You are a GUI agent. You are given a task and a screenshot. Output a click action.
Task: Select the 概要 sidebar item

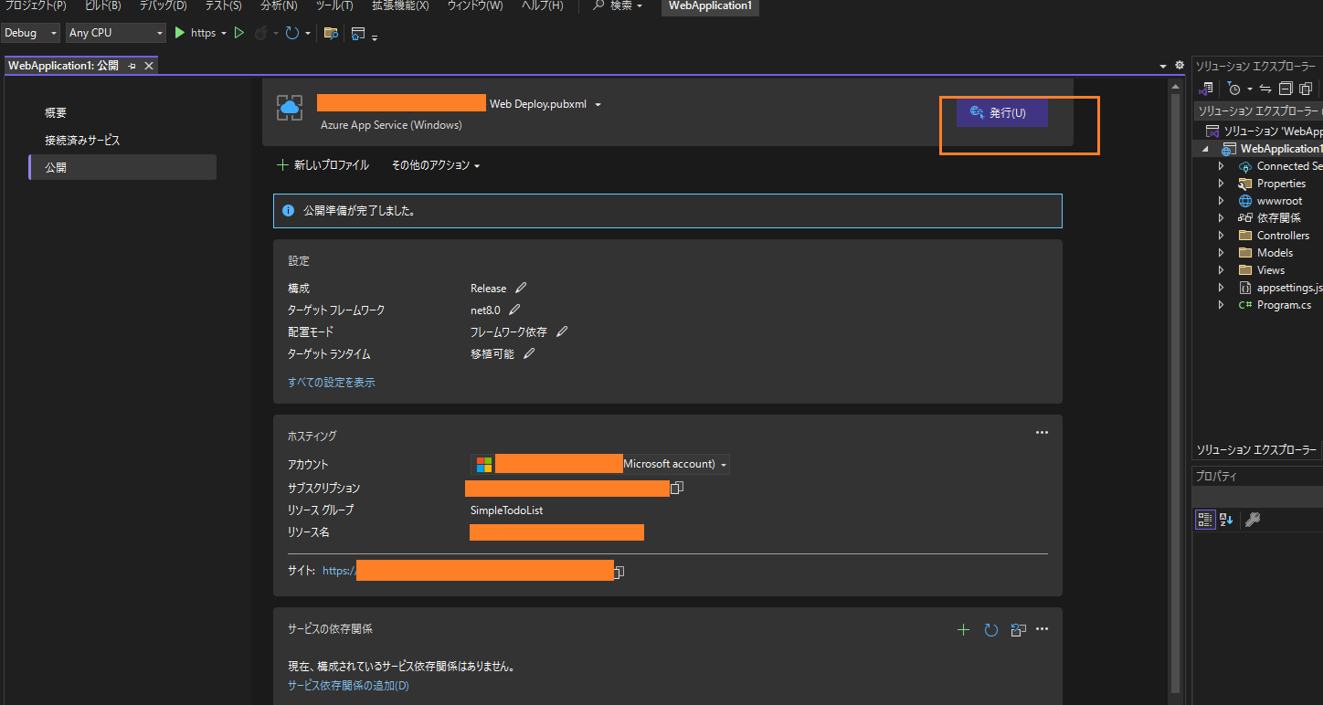coord(122,112)
